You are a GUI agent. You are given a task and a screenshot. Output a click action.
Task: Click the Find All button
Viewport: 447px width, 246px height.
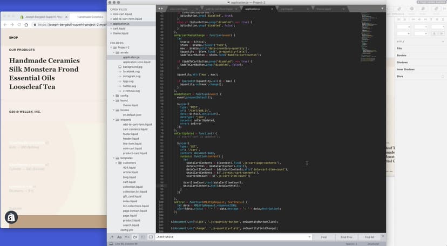coord(369,237)
